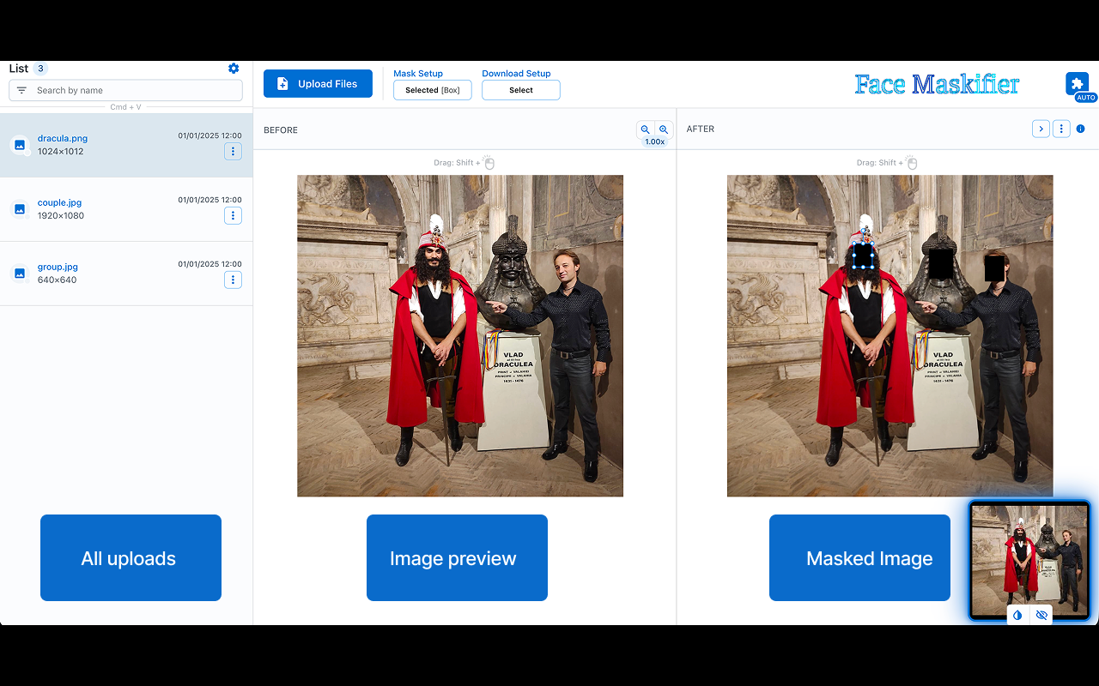Open list settings gear icon

coord(234,69)
